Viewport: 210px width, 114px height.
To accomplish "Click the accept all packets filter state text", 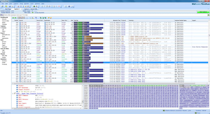I will 39,13.
